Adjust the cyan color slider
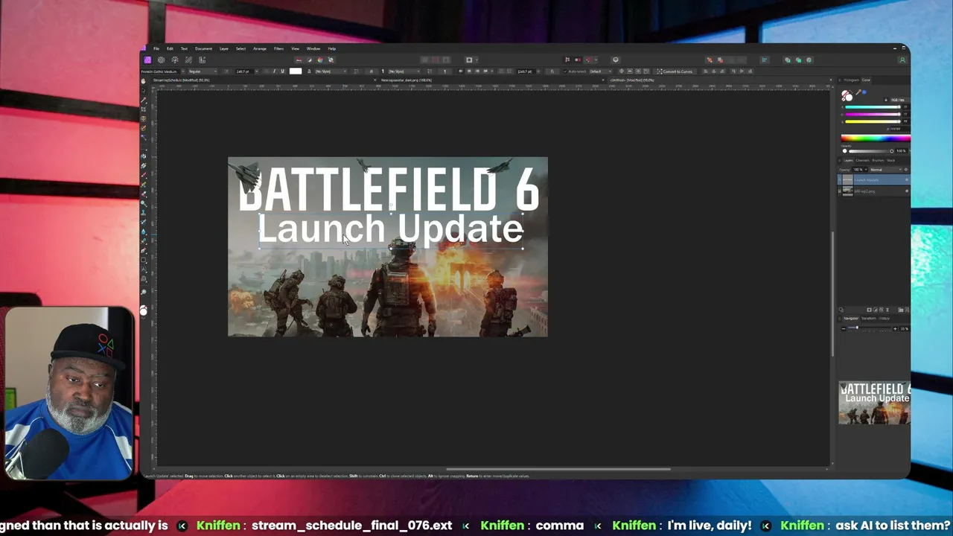The width and height of the screenshot is (953, 536). pyautogui.click(x=873, y=107)
